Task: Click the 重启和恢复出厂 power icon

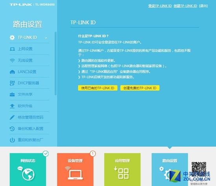Action: point(12,140)
